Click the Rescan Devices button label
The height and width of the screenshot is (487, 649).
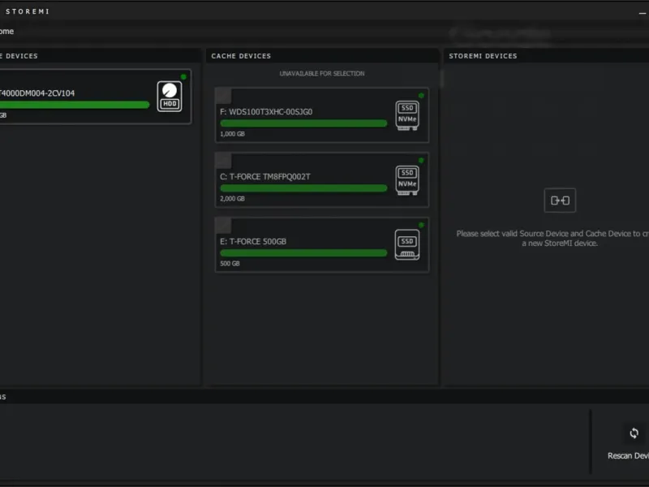pyautogui.click(x=628, y=455)
